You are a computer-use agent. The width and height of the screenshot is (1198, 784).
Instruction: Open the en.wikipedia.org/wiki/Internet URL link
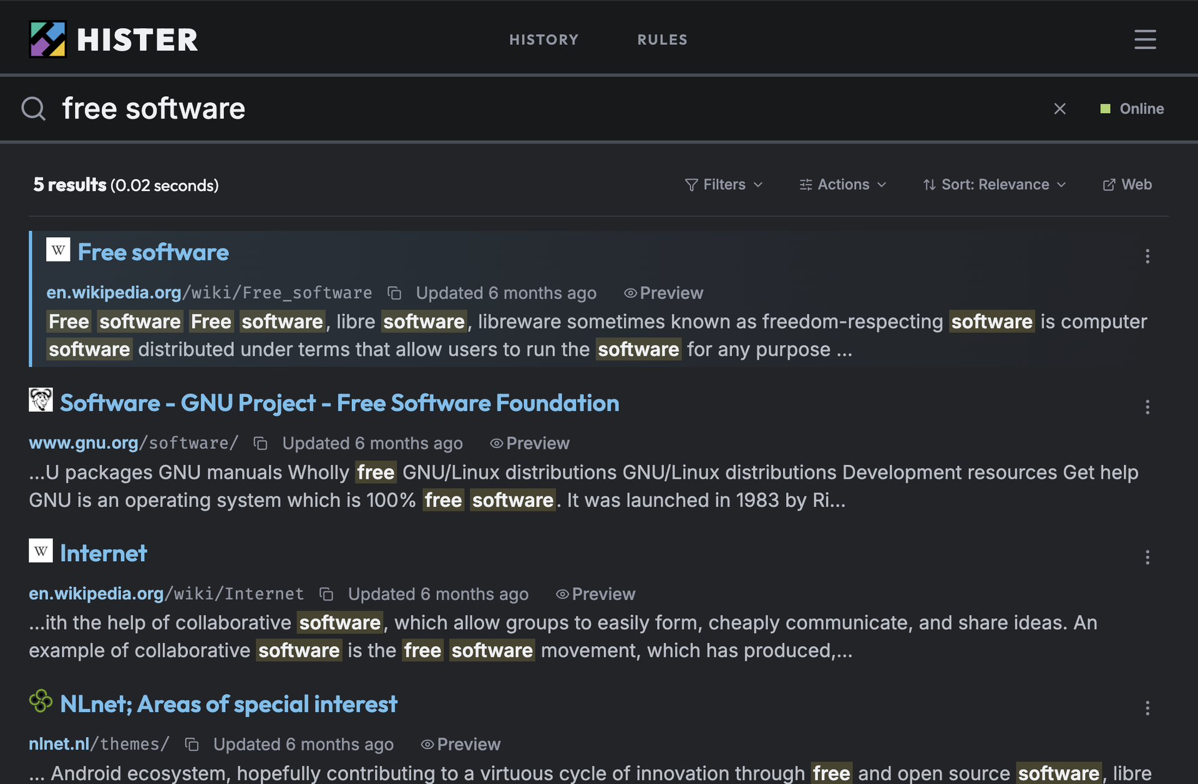point(166,594)
